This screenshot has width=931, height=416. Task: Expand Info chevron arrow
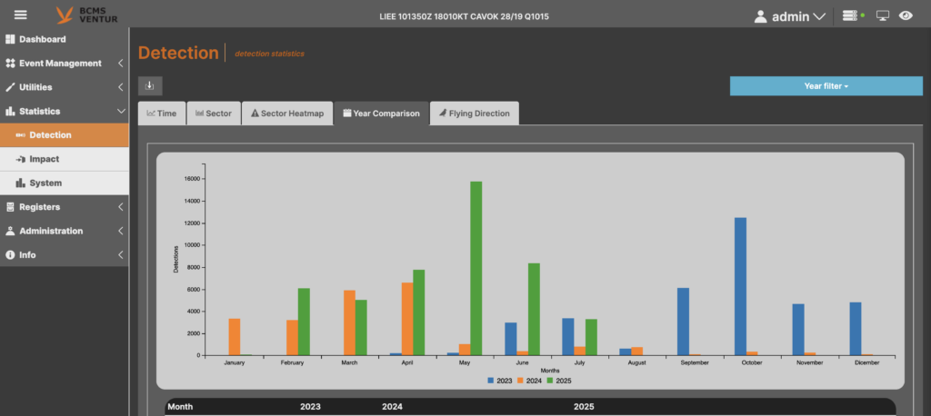[x=121, y=254]
